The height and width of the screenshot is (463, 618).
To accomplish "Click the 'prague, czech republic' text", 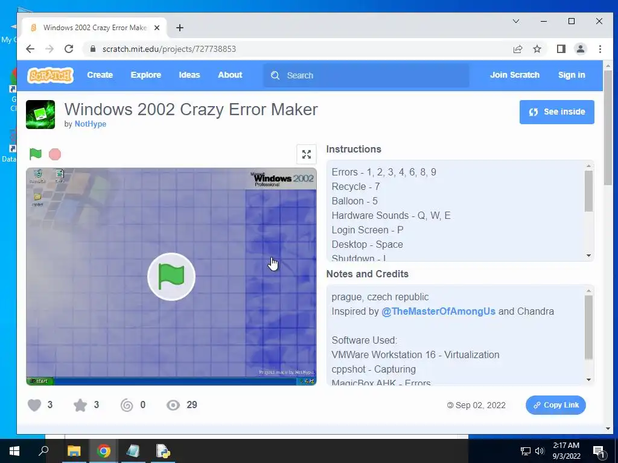I will tap(380, 297).
